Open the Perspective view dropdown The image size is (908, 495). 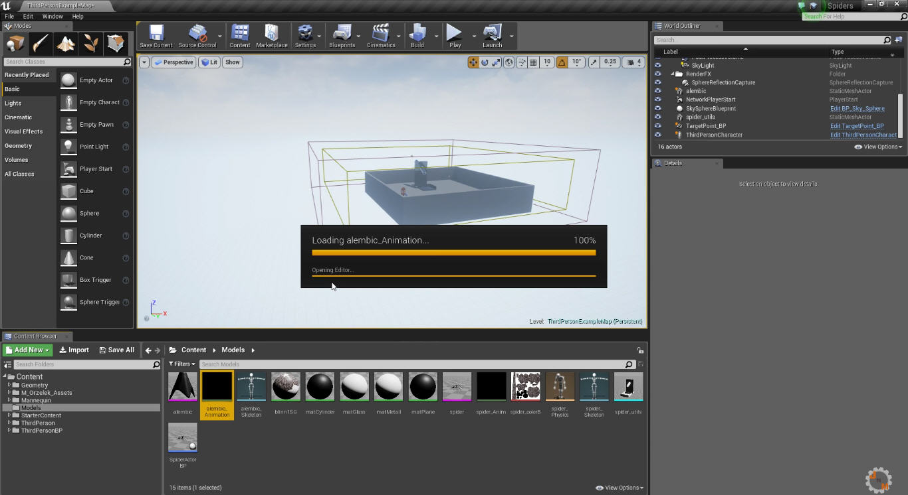pyautogui.click(x=173, y=62)
